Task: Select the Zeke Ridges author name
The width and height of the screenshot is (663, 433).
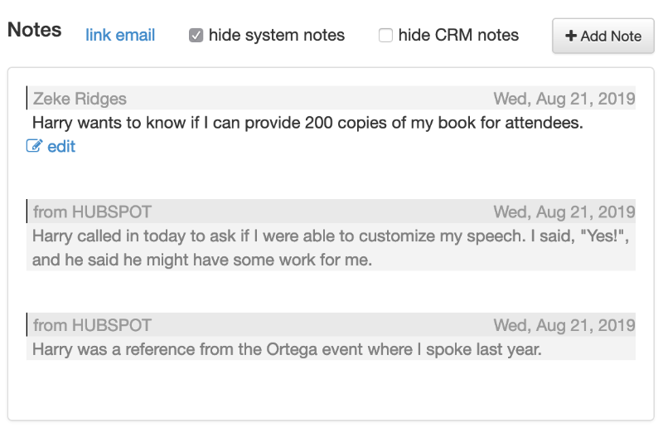Action: pyautogui.click(x=80, y=99)
